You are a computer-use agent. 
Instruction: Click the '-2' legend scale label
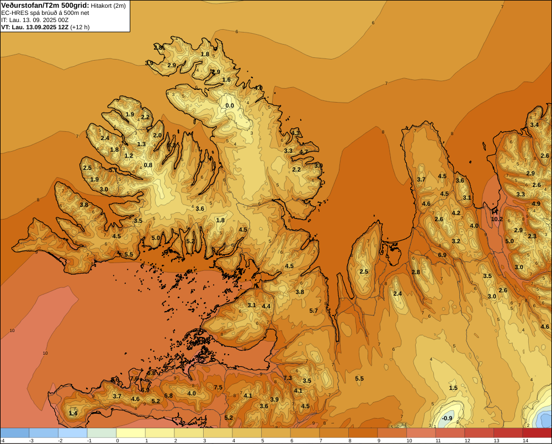pyautogui.click(x=60, y=441)
